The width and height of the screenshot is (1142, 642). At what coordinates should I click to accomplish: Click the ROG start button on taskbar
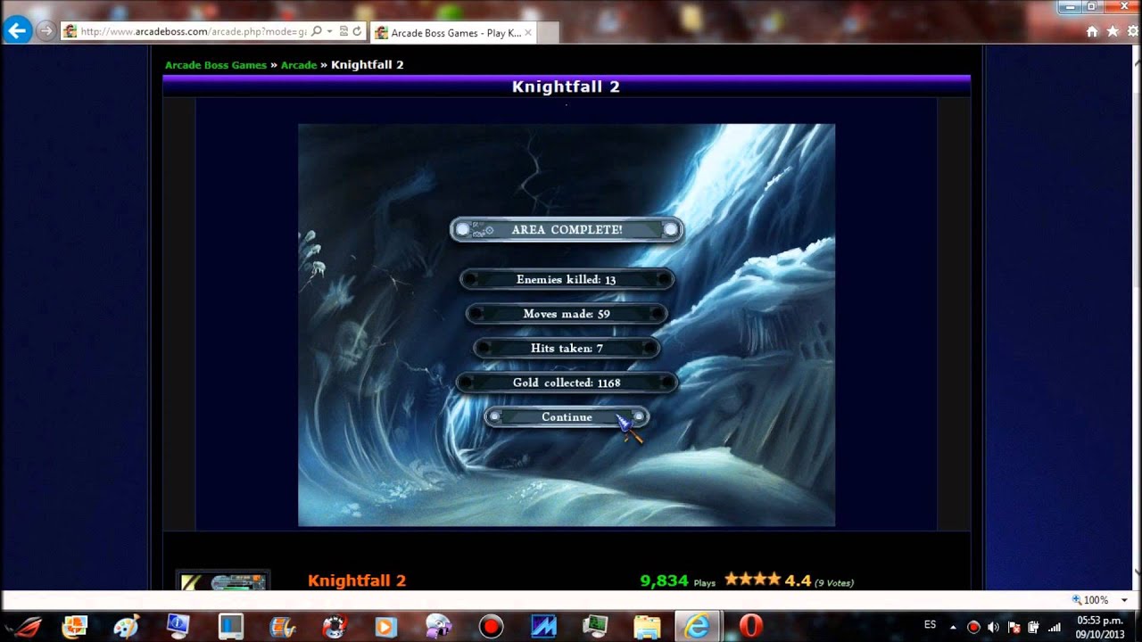point(27,627)
